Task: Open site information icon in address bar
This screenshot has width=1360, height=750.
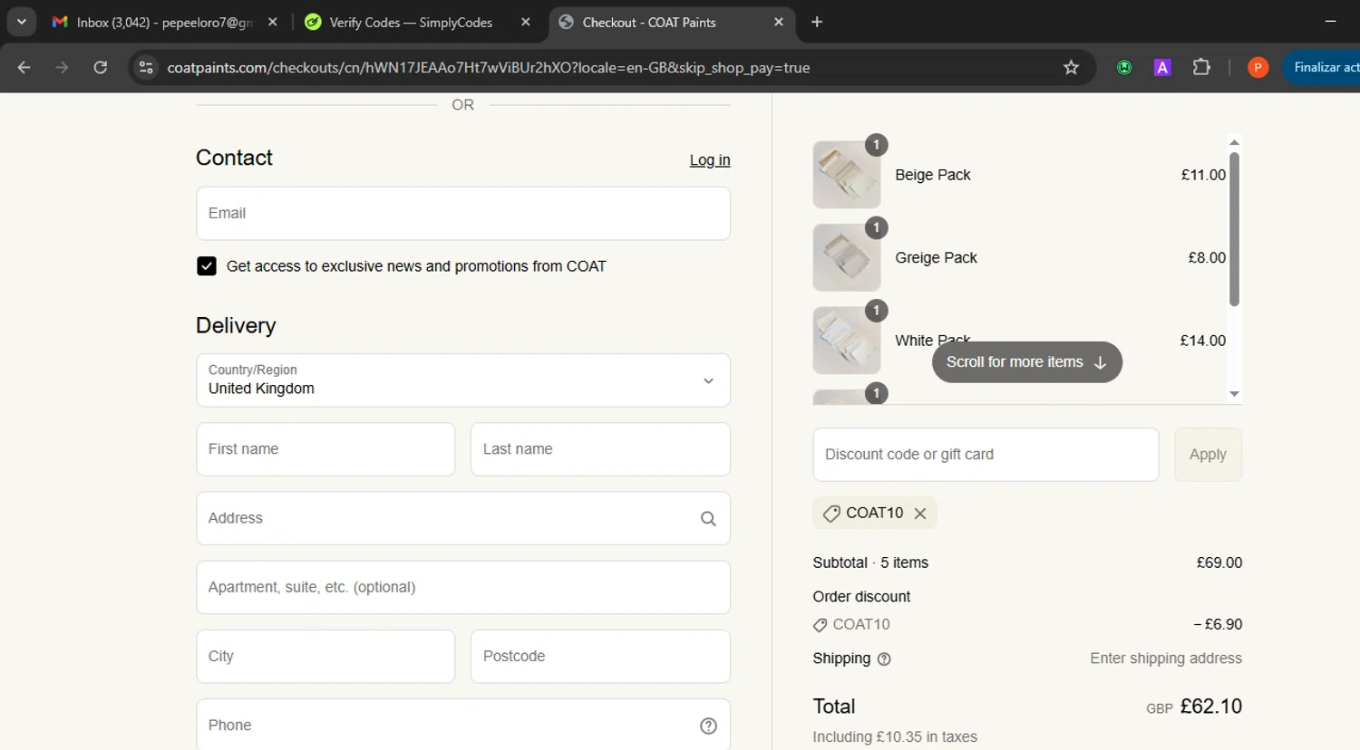Action: pos(146,68)
